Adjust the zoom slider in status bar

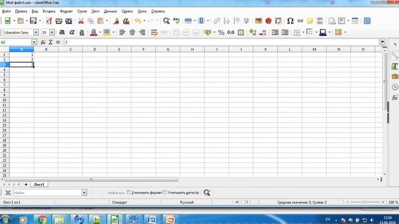click(x=365, y=202)
